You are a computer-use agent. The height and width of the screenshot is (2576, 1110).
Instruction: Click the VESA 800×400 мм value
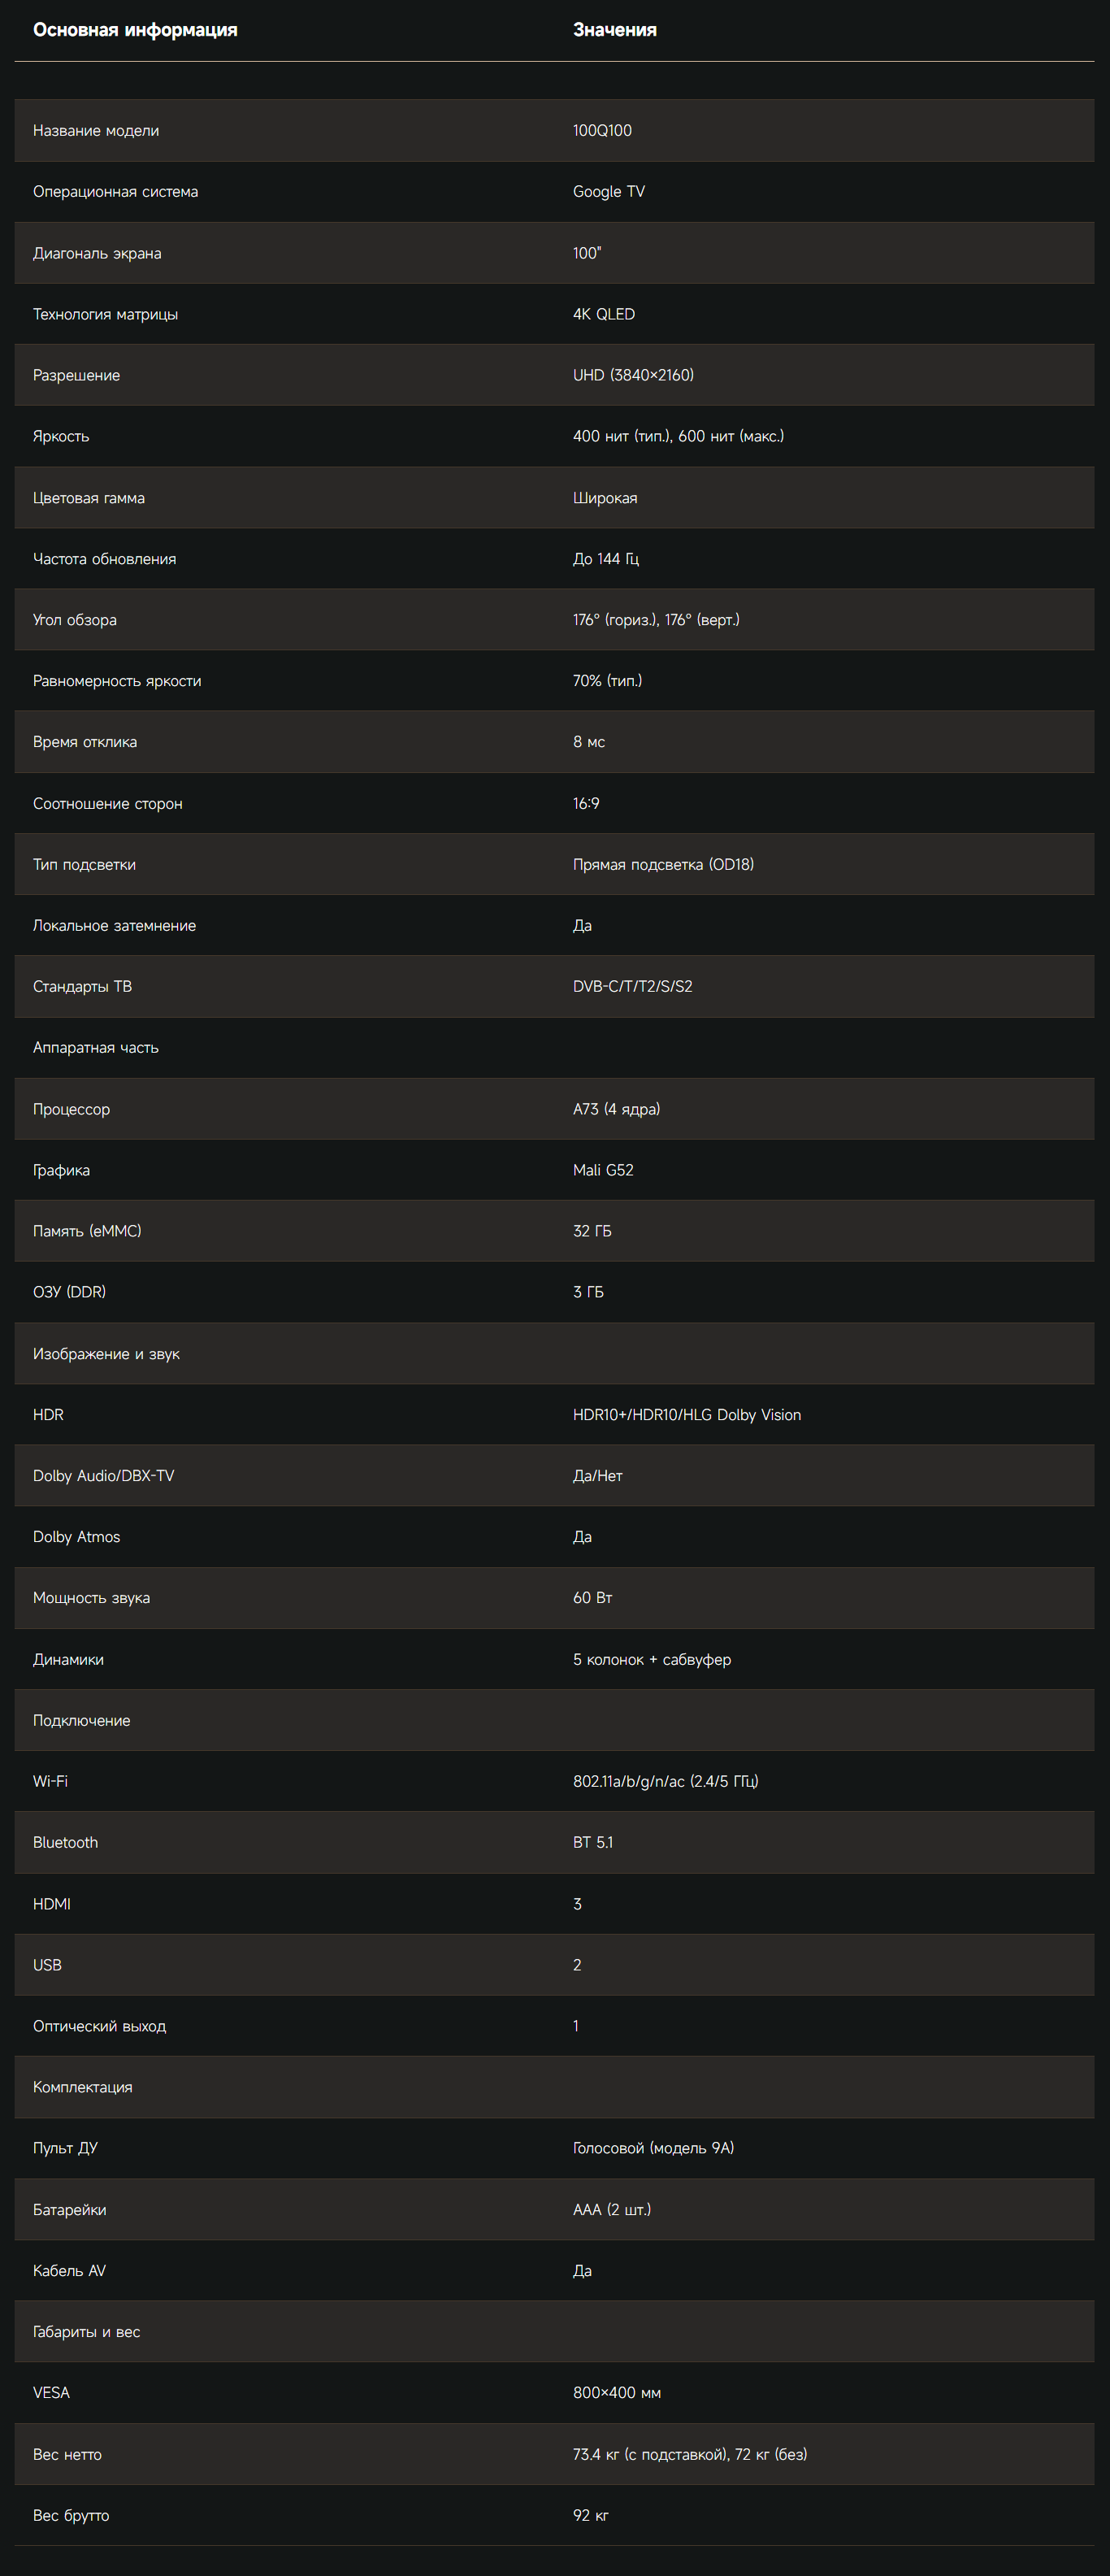click(x=617, y=2393)
